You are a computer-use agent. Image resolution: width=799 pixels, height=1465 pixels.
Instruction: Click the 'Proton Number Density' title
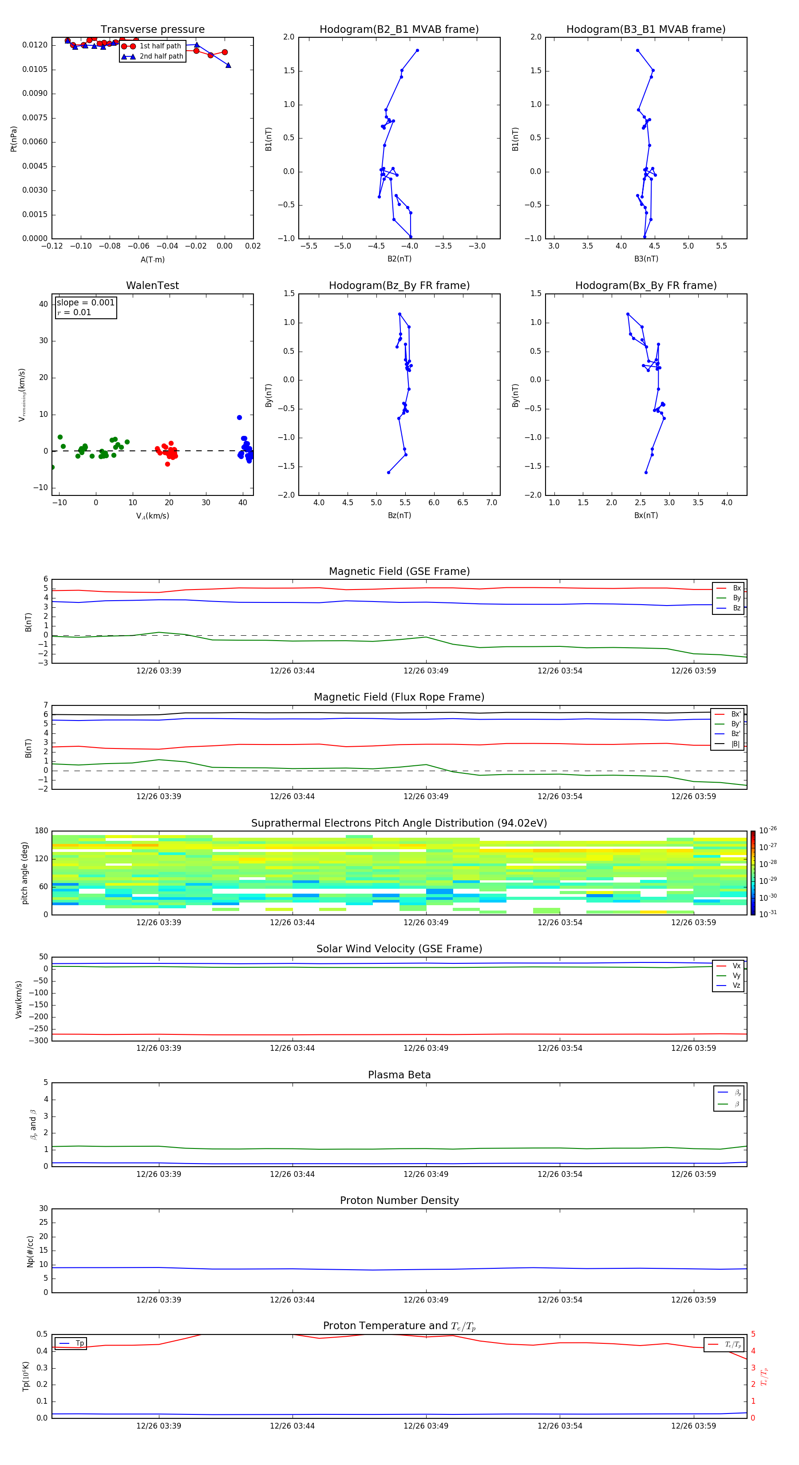point(399,1201)
